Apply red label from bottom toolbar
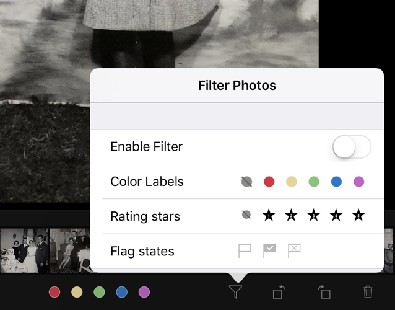The width and height of the screenshot is (395, 310). [x=54, y=292]
